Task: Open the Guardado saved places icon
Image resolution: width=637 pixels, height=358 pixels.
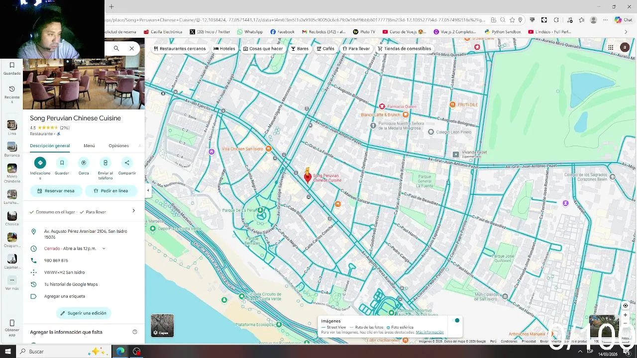Action: 12,65
